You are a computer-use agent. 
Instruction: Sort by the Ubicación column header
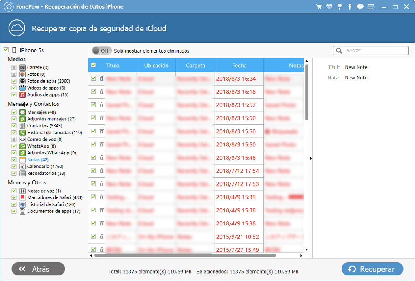point(156,65)
